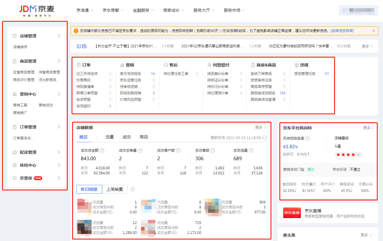Click the four-star 店铺星级 rating

(x=348, y=155)
